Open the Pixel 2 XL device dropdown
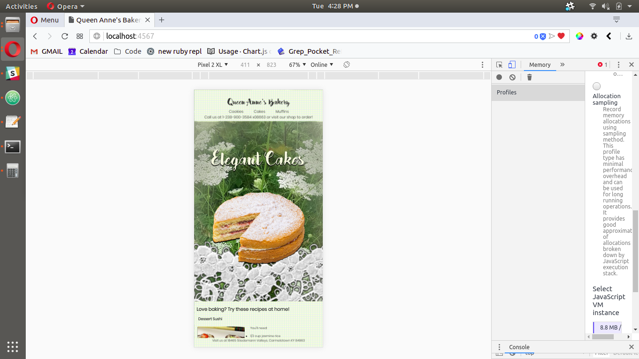Screen dimensions: 639x359 click(212, 65)
